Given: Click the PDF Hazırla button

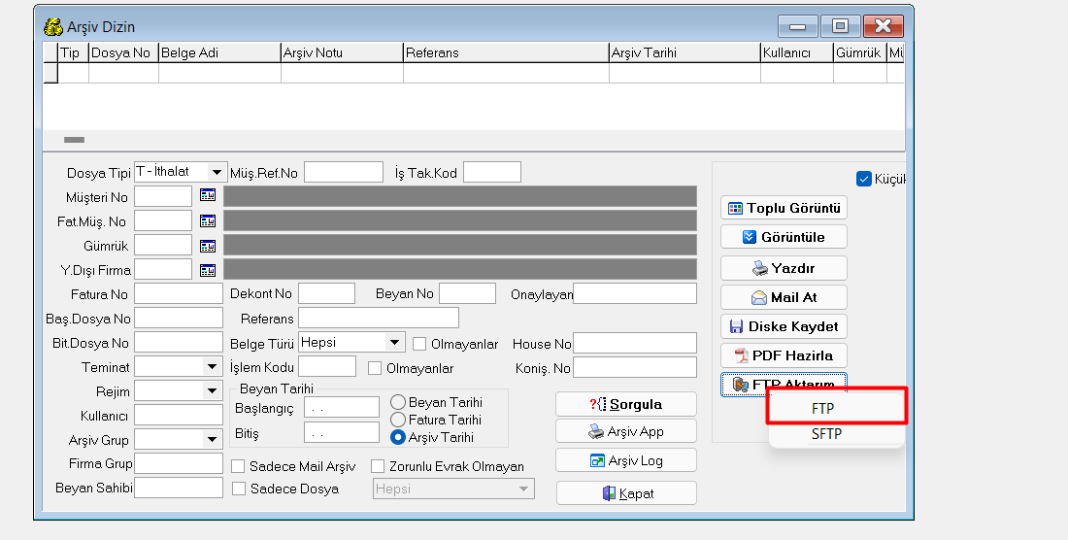Looking at the screenshot, I should point(784,355).
